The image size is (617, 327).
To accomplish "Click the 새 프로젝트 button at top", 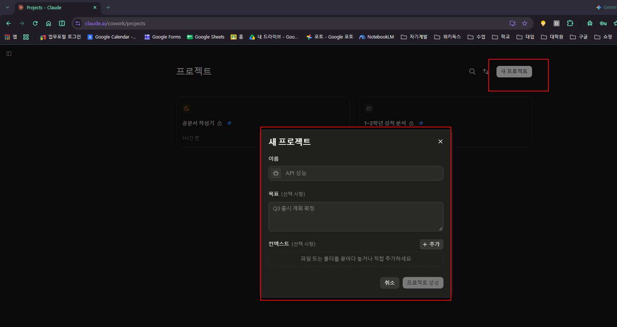I will (514, 71).
